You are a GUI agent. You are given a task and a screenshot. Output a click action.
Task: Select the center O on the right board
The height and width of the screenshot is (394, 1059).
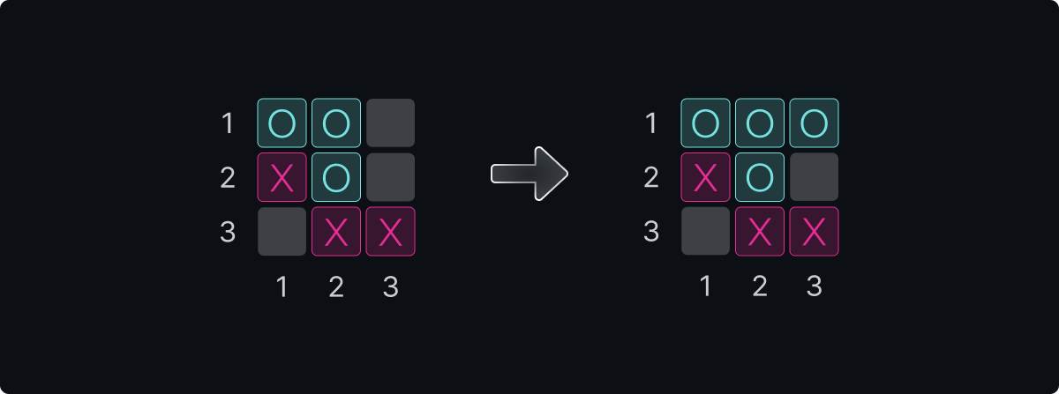coord(760,177)
